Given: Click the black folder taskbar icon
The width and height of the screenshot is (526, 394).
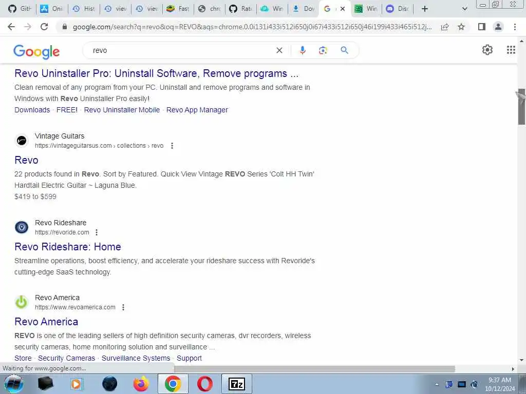Looking at the screenshot, I should point(45,384).
